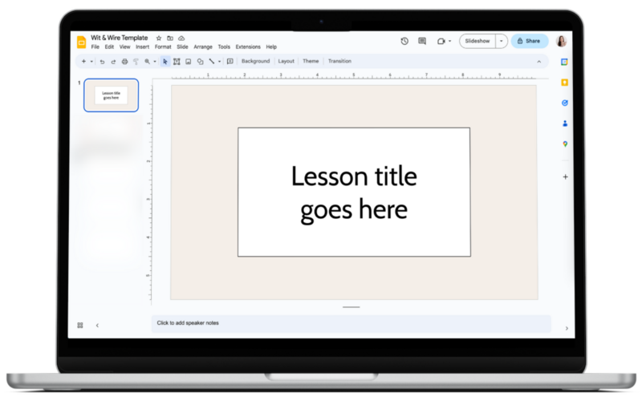
Task: Click the Google Slides logo icon
Action: 82,42
